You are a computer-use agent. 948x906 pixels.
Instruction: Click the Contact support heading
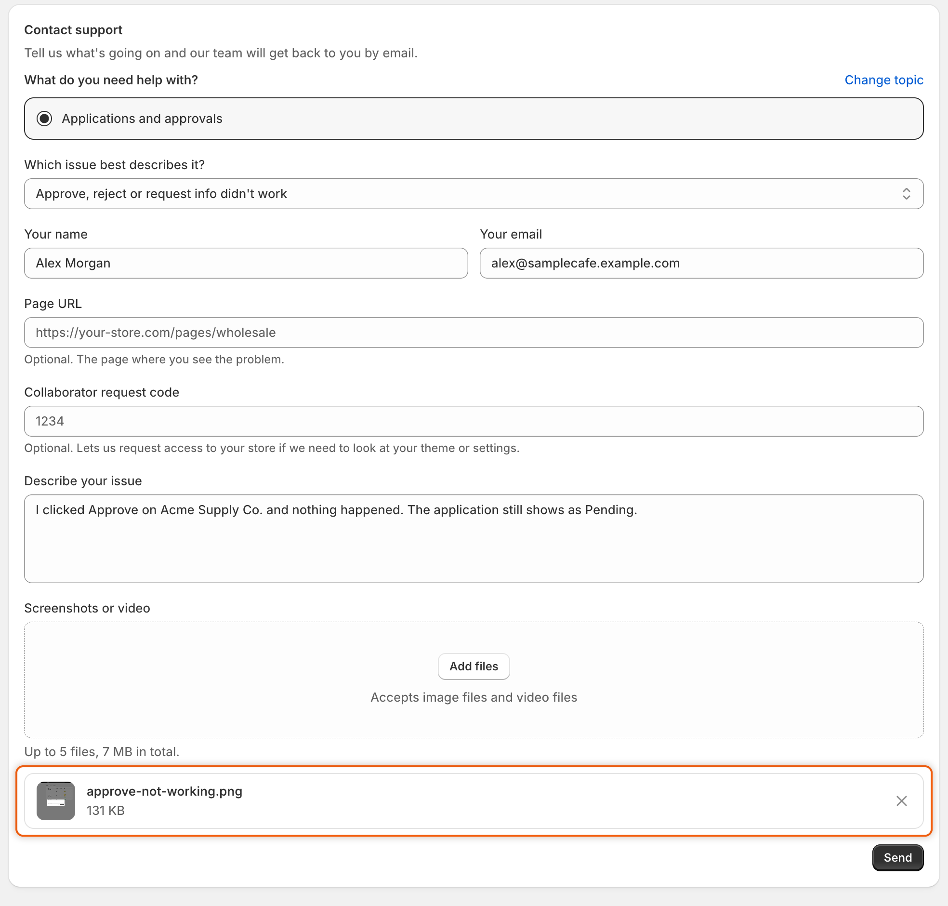point(73,30)
